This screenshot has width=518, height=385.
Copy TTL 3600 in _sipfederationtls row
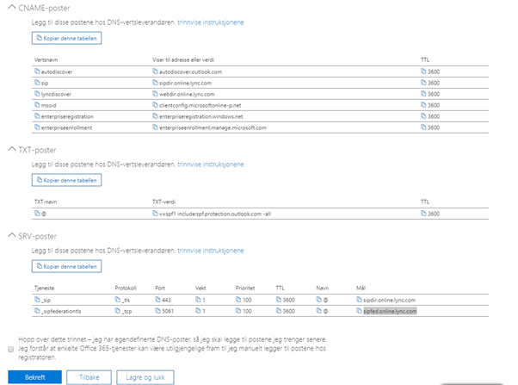click(279, 311)
